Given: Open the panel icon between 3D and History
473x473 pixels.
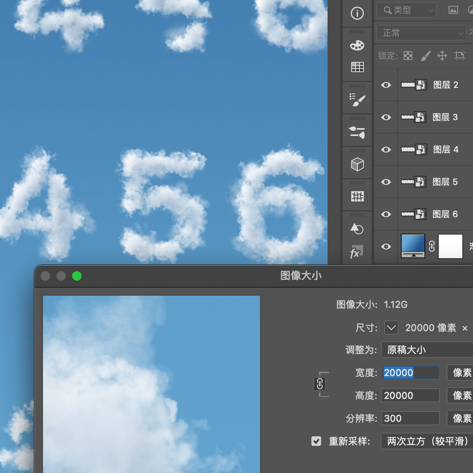Looking at the screenshot, I should (x=357, y=197).
